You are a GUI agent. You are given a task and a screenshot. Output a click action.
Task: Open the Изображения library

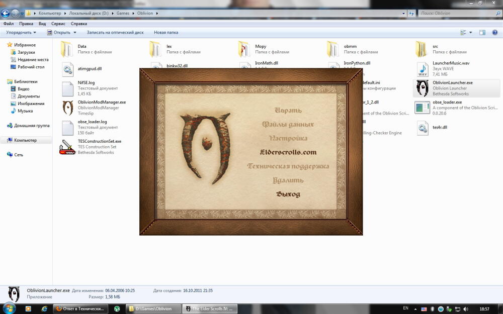(31, 103)
